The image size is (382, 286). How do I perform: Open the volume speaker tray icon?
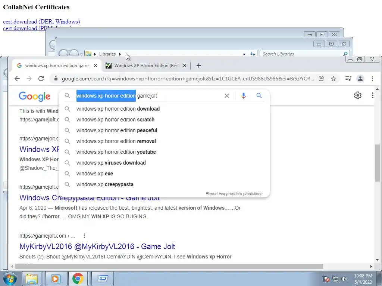click(344, 279)
